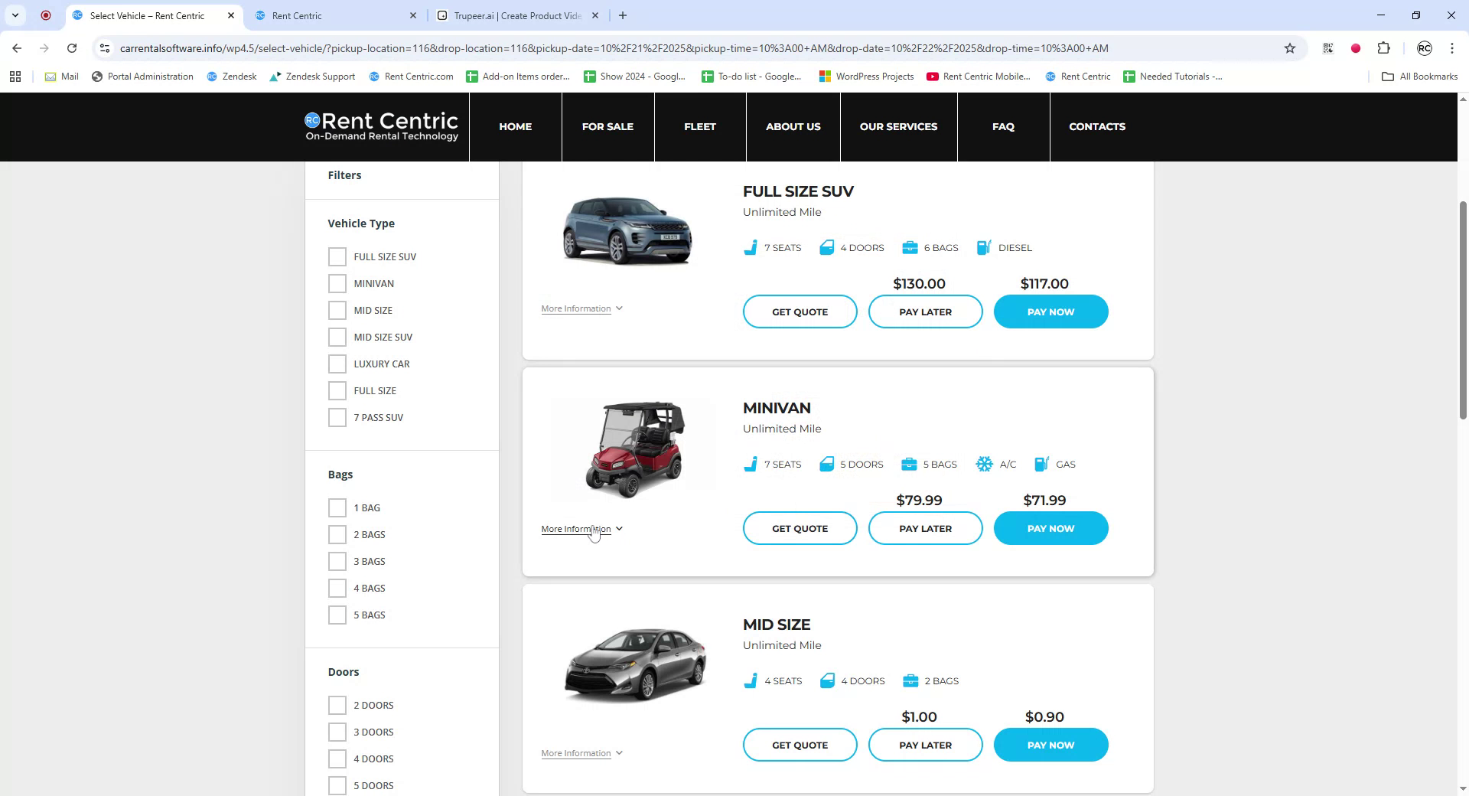Screen dimensions: 1469x796
Task: Show More Information for the Mid Size car
Action: click(581, 753)
